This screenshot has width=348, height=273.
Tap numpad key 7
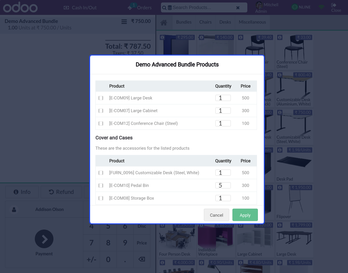point(91,243)
